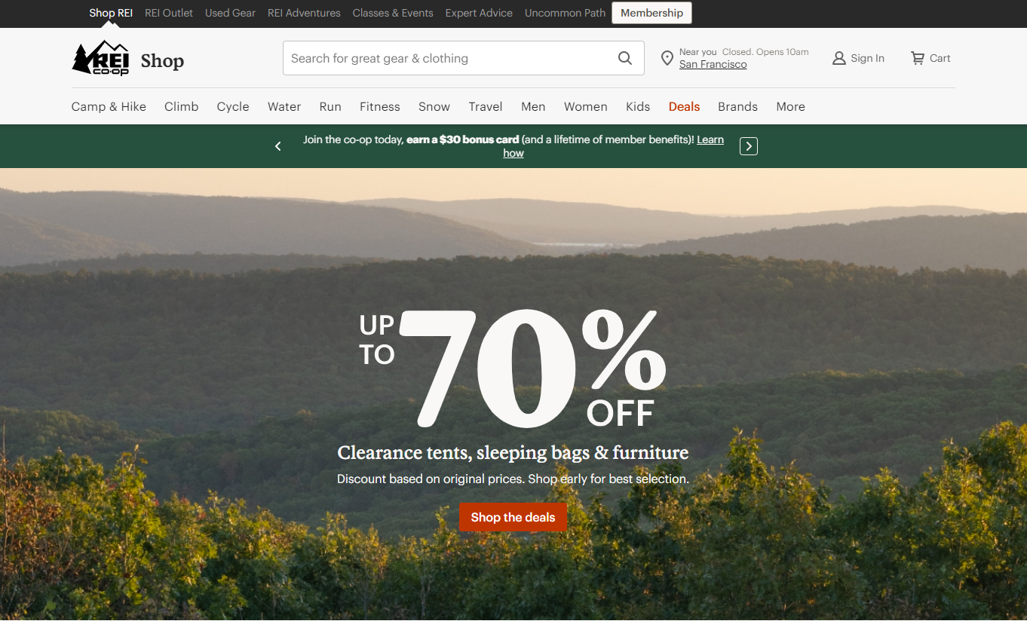The image size is (1027, 621).
Task: Open the Camp & Hike menu
Action: 109,106
